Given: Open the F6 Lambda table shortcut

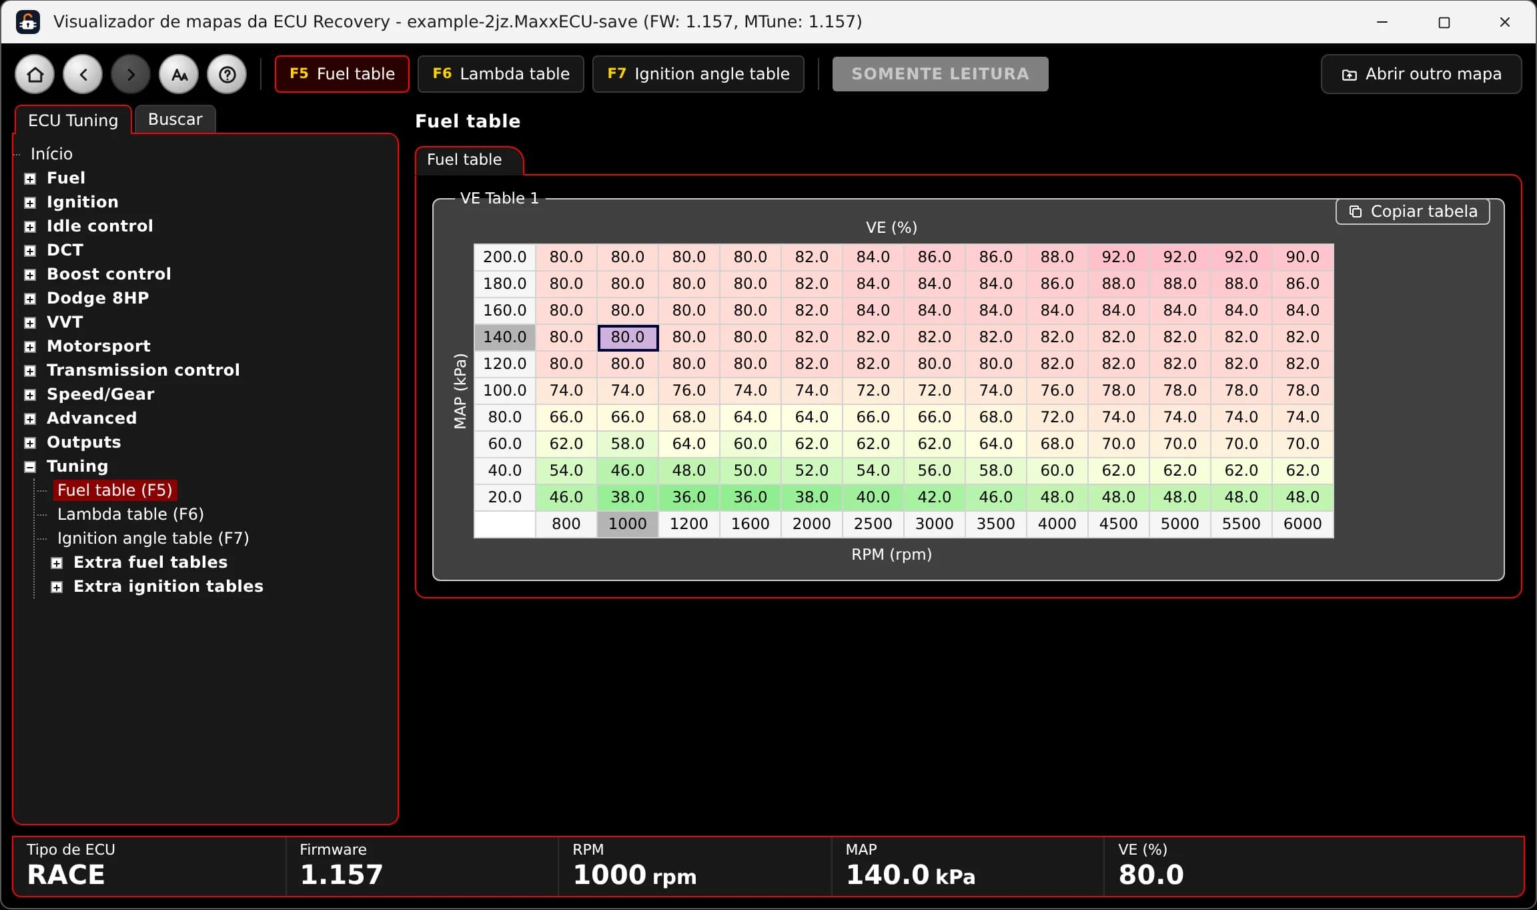Looking at the screenshot, I should tap(501, 74).
